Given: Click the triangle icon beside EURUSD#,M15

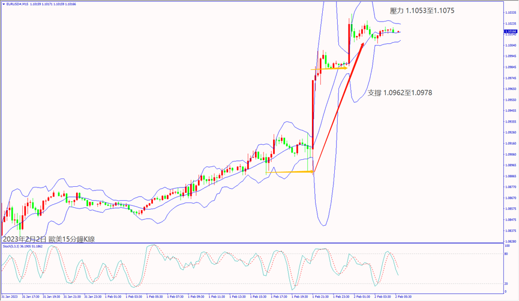Looking at the screenshot, I should [3, 4].
